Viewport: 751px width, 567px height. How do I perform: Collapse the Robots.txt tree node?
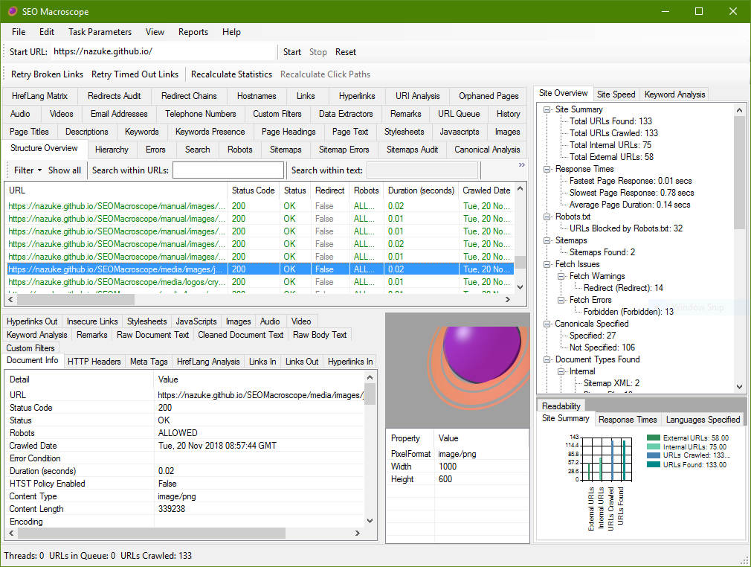(547, 217)
